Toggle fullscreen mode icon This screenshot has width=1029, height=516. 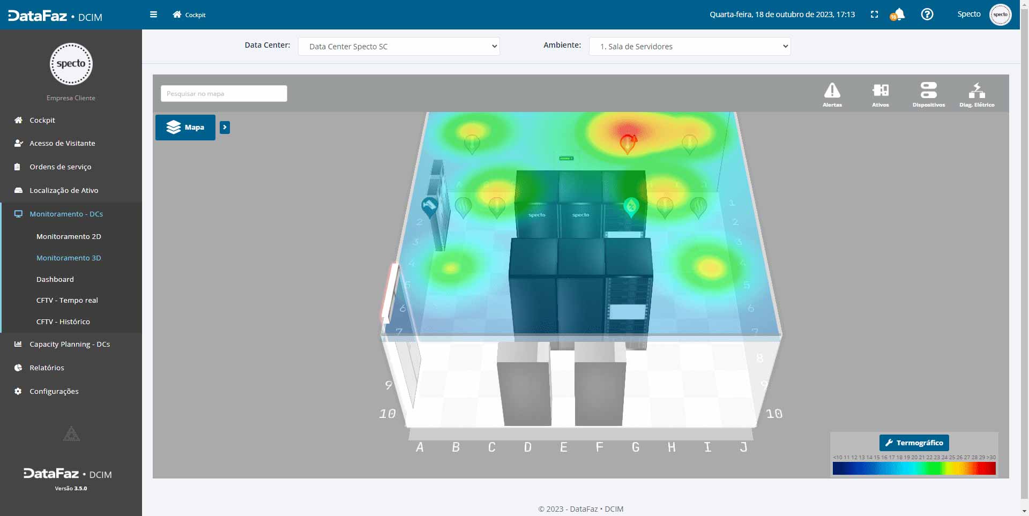(874, 14)
